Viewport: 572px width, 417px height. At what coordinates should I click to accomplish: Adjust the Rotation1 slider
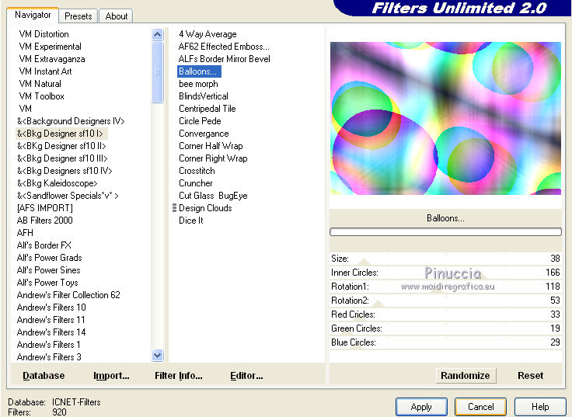coord(445,287)
